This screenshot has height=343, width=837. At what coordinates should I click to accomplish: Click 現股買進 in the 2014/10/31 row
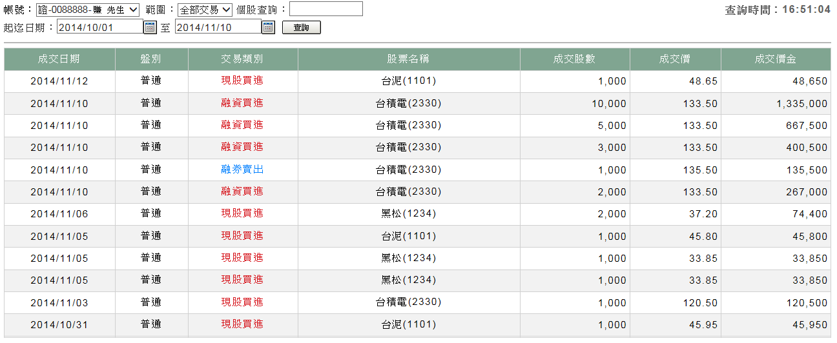click(242, 324)
